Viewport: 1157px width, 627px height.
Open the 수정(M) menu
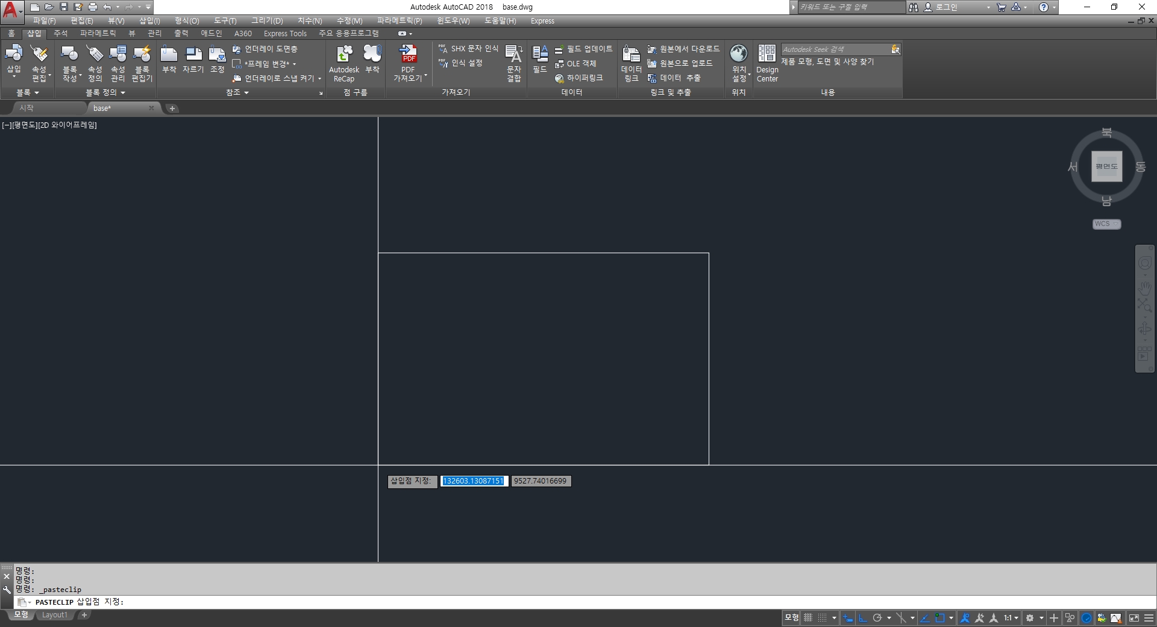coord(350,20)
